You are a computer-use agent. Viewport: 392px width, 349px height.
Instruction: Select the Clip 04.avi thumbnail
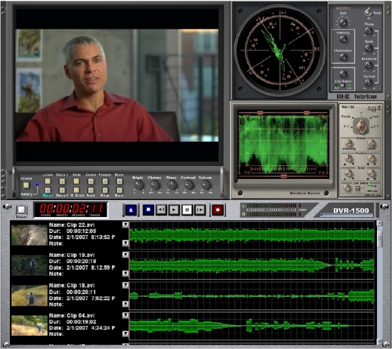[x=29, y=325]
